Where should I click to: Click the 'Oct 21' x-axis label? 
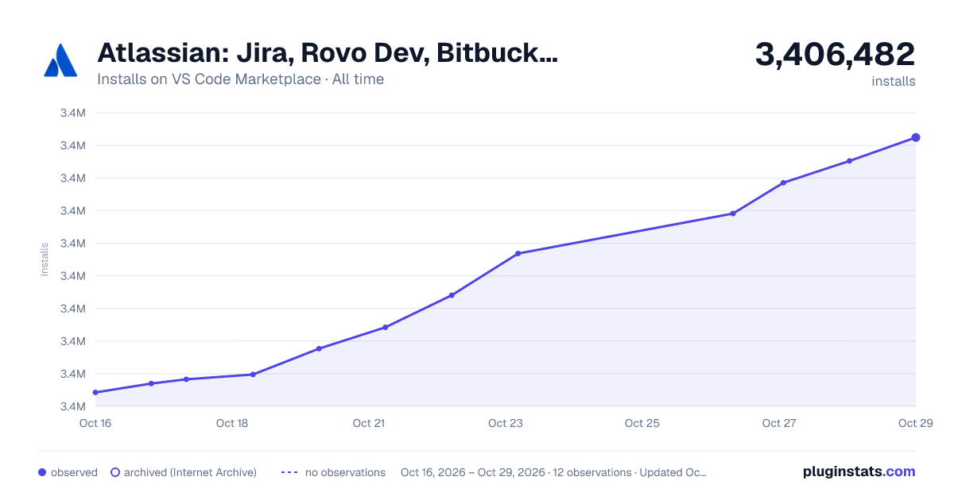click(369, 423)
